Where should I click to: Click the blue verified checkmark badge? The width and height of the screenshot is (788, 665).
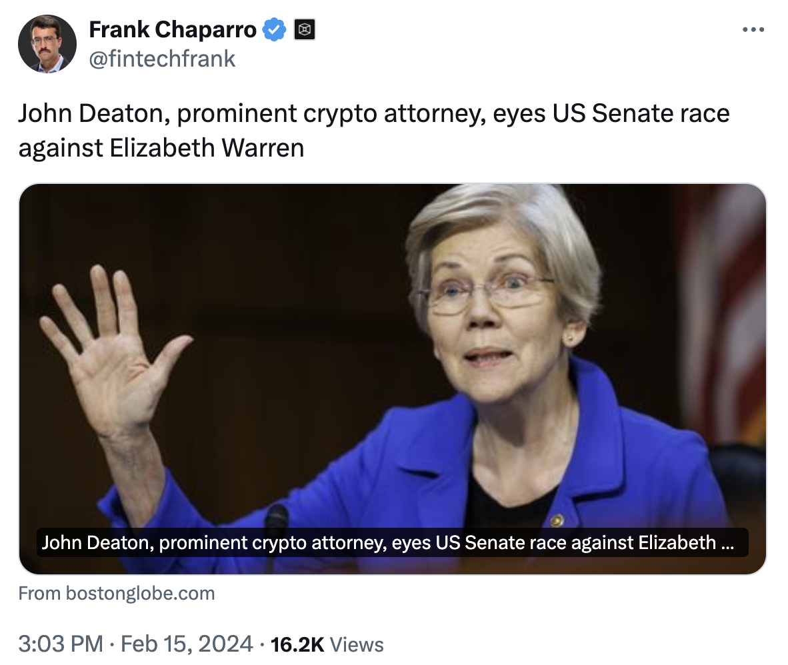(x=275, y=30)
